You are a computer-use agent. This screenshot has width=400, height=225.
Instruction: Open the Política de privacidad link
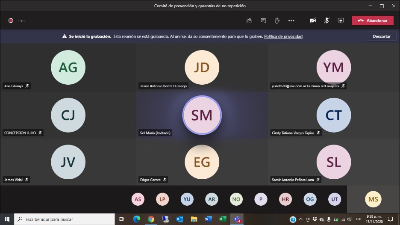tap(283, 36)
